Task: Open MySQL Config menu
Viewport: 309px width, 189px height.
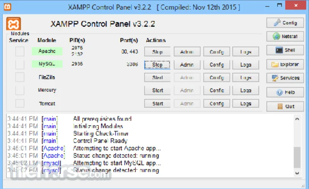Action: click(x=216, y=65)
